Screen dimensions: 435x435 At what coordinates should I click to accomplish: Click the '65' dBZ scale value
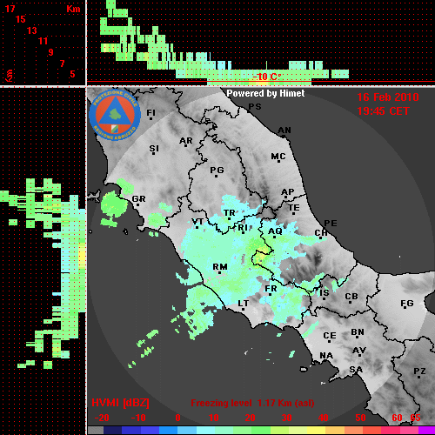[x=415, y=418]
